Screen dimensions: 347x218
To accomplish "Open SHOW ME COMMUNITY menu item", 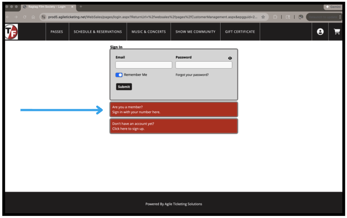I will pos(195,32).
